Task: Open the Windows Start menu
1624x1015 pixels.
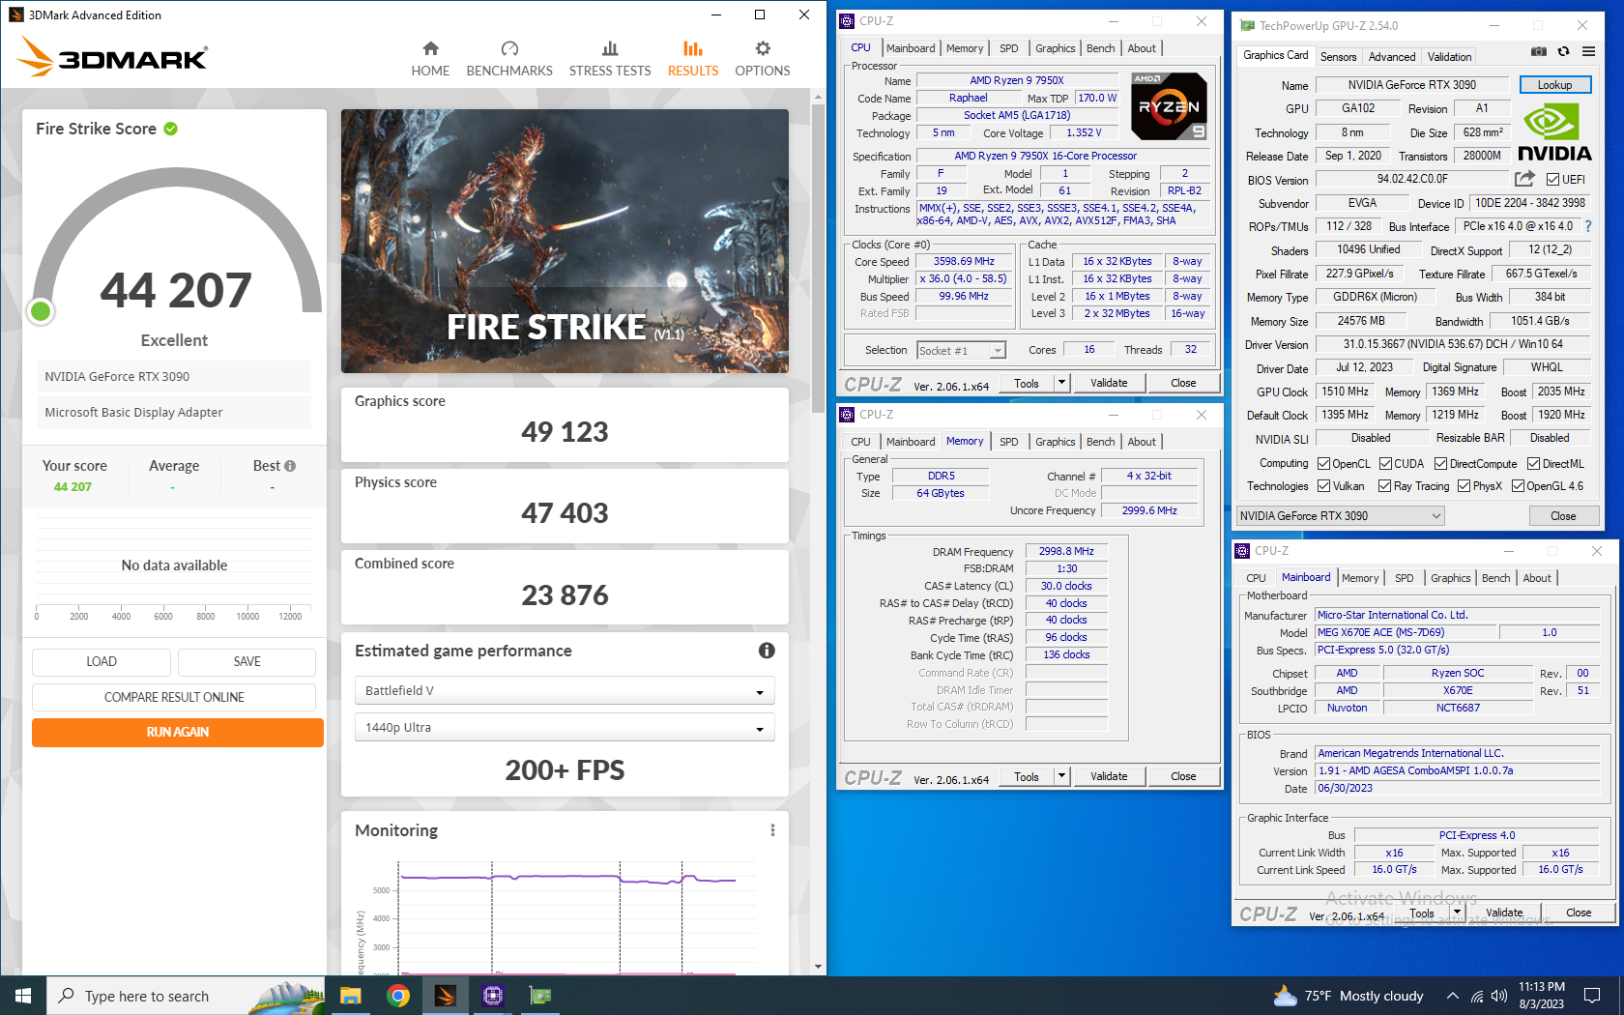Action: pyautogui.click(x=23, y=996)
